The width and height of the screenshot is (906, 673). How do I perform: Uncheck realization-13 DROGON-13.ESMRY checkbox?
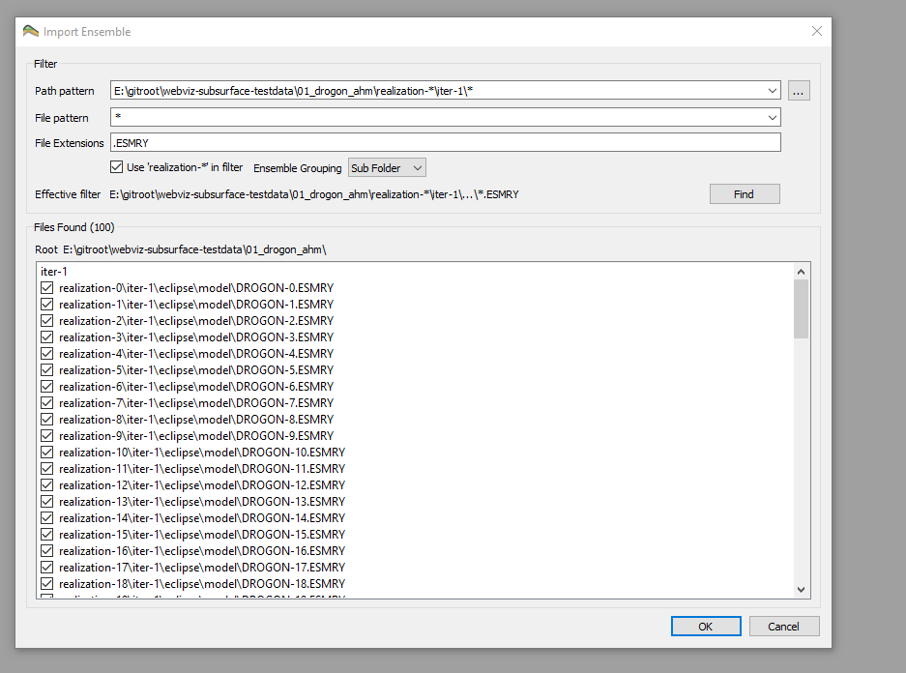tap(47, 502)
